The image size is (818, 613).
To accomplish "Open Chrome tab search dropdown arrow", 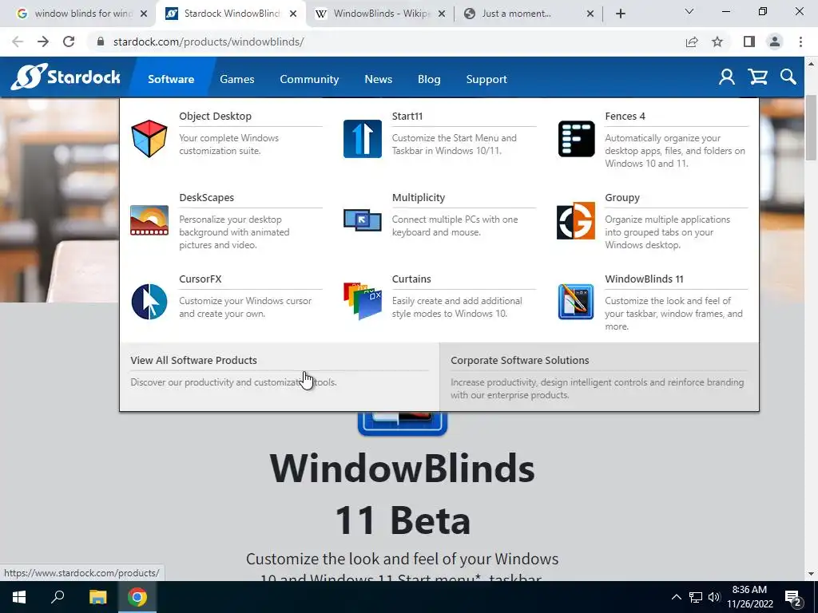I will coord(689,11).
